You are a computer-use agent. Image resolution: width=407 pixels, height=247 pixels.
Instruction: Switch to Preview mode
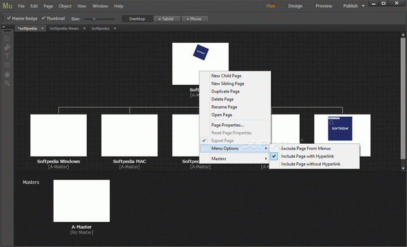(324, 6)
